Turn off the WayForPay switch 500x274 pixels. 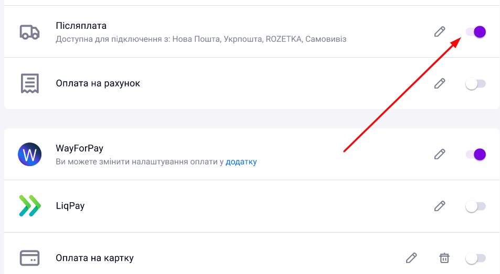(476, 155)
